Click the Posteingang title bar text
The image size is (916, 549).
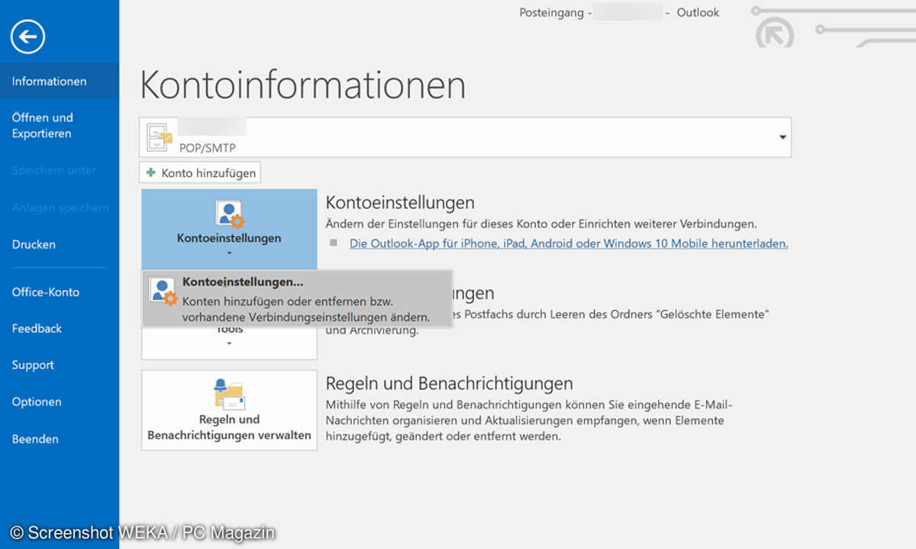[x=551, y=12]
